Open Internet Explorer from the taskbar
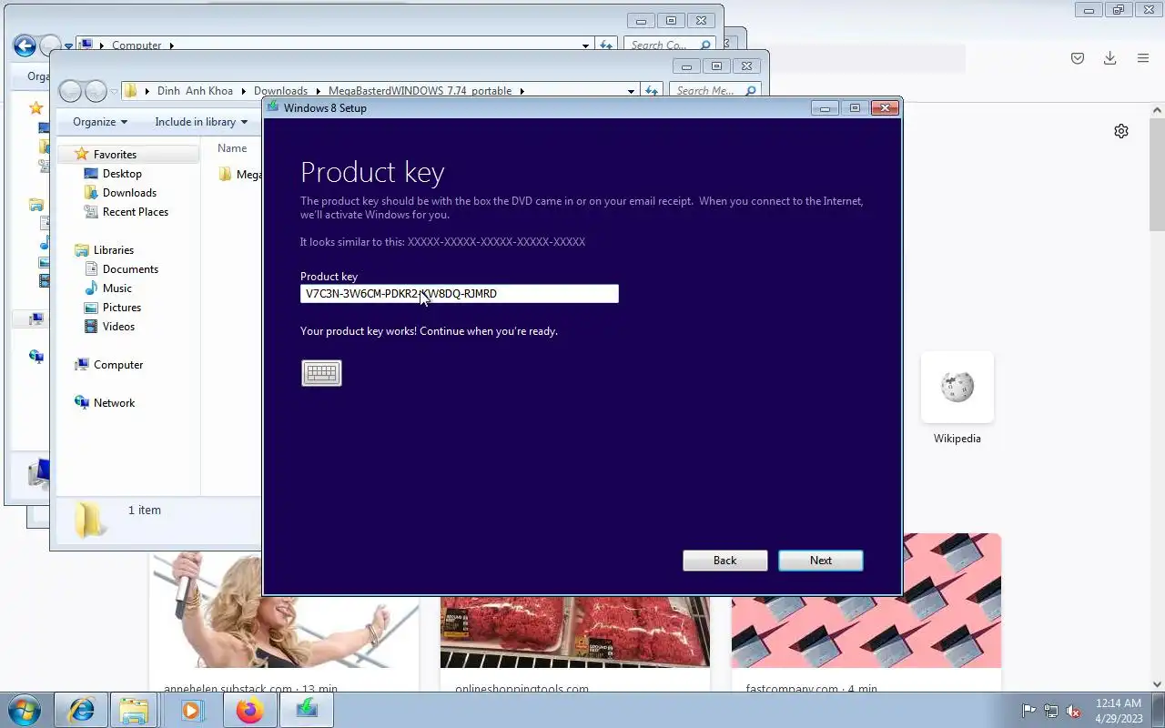This screenshot has width=1165, height=728. pos(81,710)
